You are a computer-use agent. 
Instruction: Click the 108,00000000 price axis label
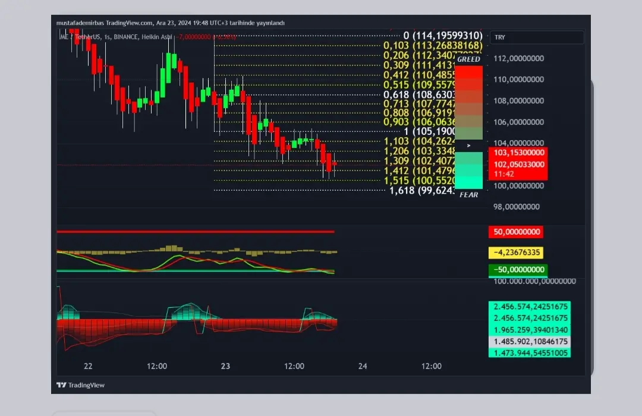tap(519, 100)
